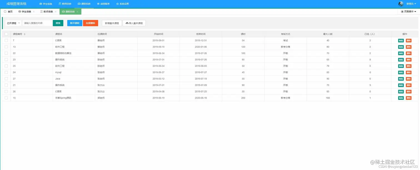Check the row for course 26
Viewport: 420px width, 170px height.
click(x=6, y=91)
